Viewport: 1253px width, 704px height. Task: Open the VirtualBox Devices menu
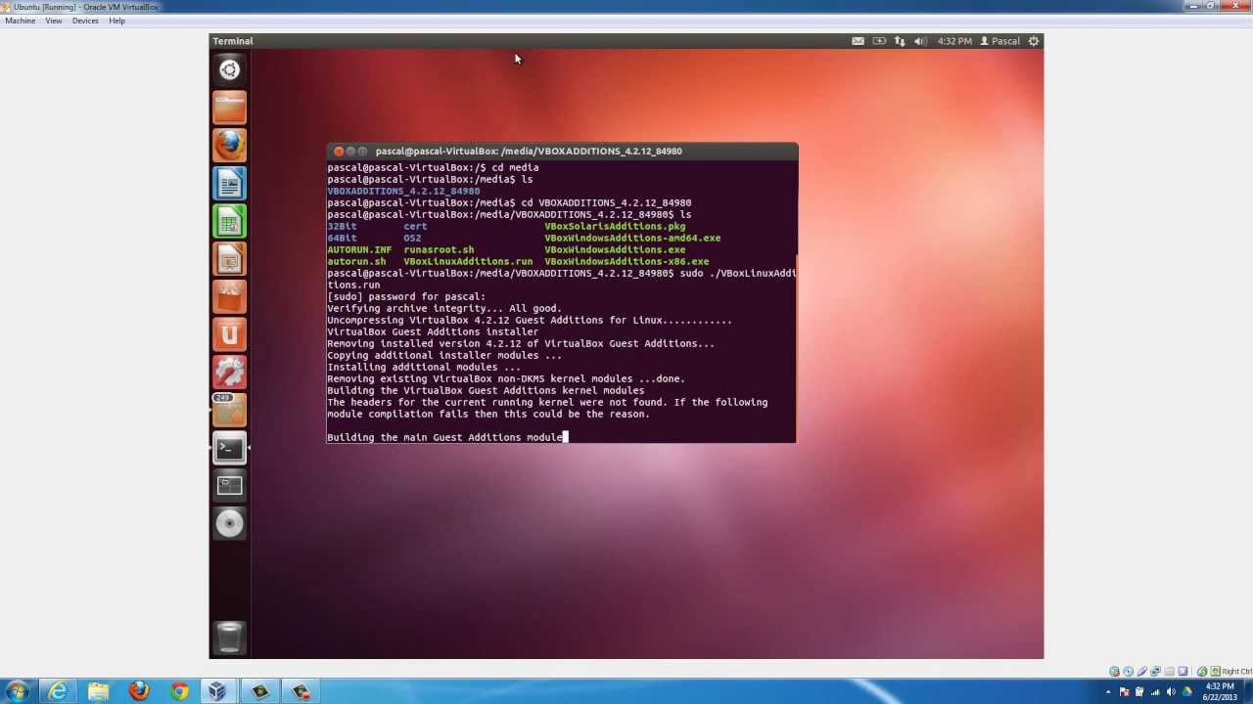(85, 21)
